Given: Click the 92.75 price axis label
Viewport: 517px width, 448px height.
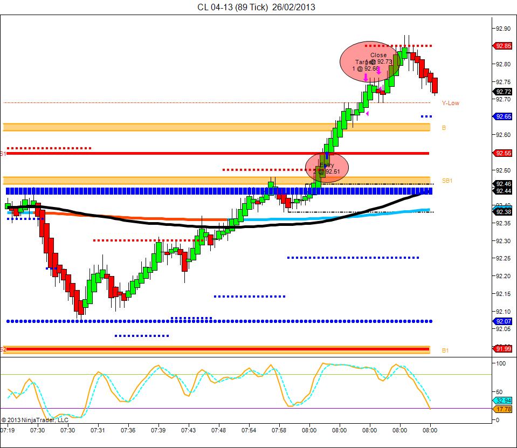Looking at the screenshot, I should click(x=504, y=82).
